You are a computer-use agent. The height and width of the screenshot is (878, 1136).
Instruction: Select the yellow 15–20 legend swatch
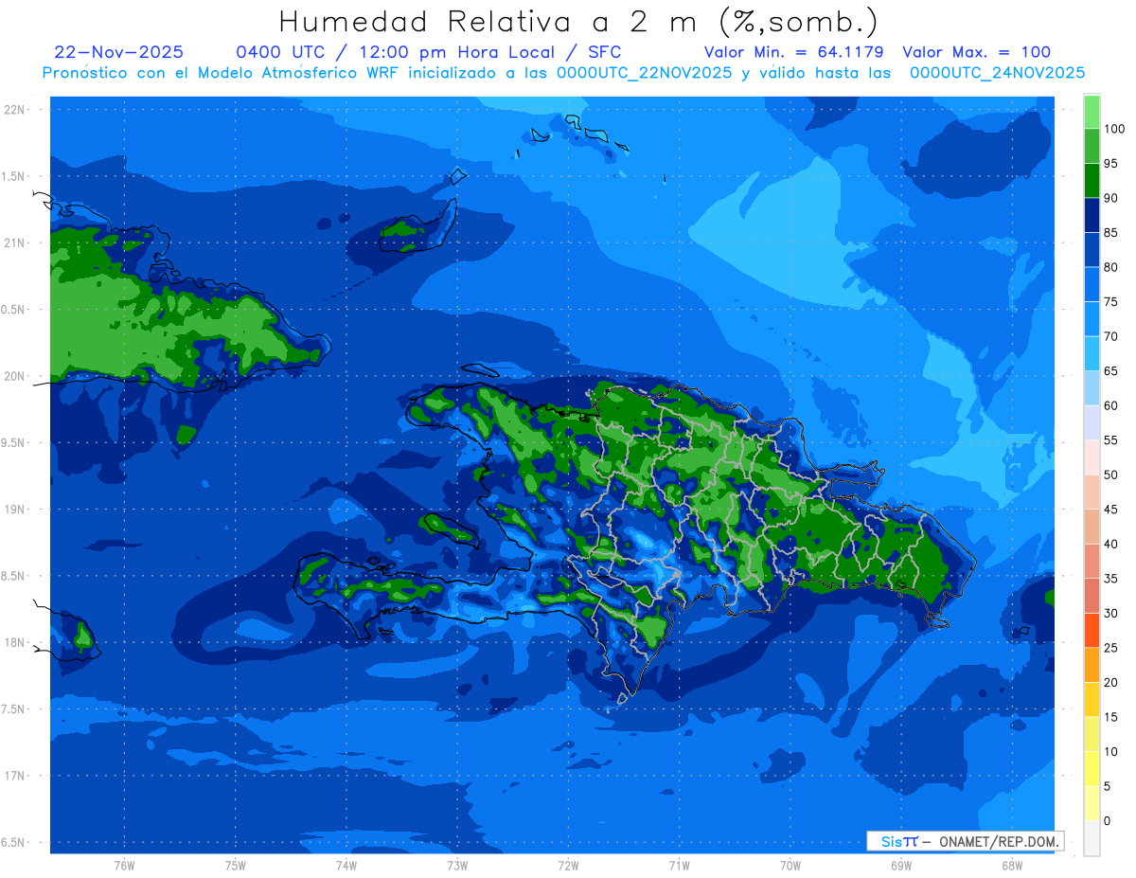(1092, 699)
